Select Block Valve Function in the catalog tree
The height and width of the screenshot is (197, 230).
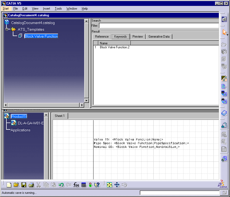41,36
